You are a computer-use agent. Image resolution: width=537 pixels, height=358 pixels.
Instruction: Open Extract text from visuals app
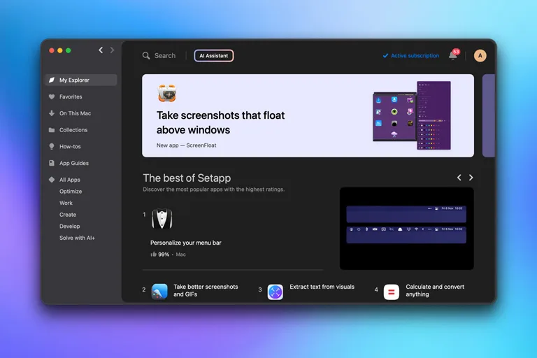322,287
